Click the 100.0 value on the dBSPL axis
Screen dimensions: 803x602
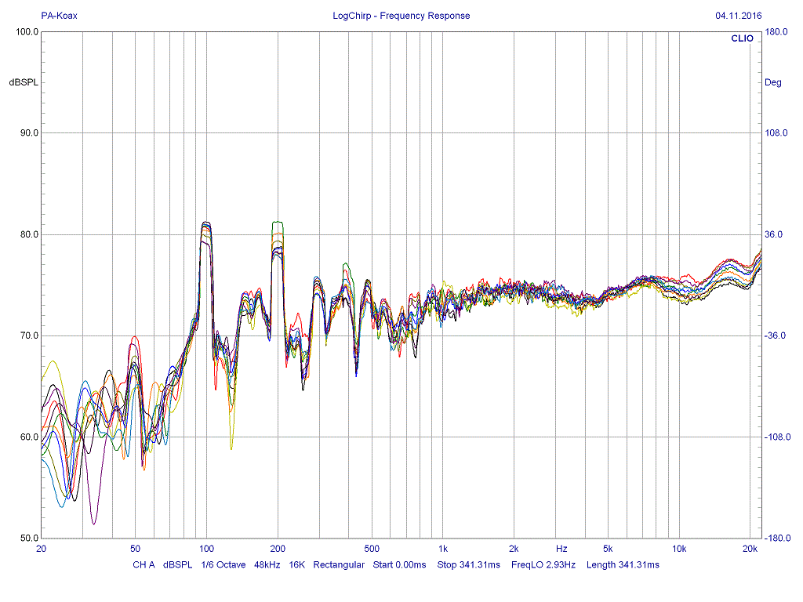[28, 31]
